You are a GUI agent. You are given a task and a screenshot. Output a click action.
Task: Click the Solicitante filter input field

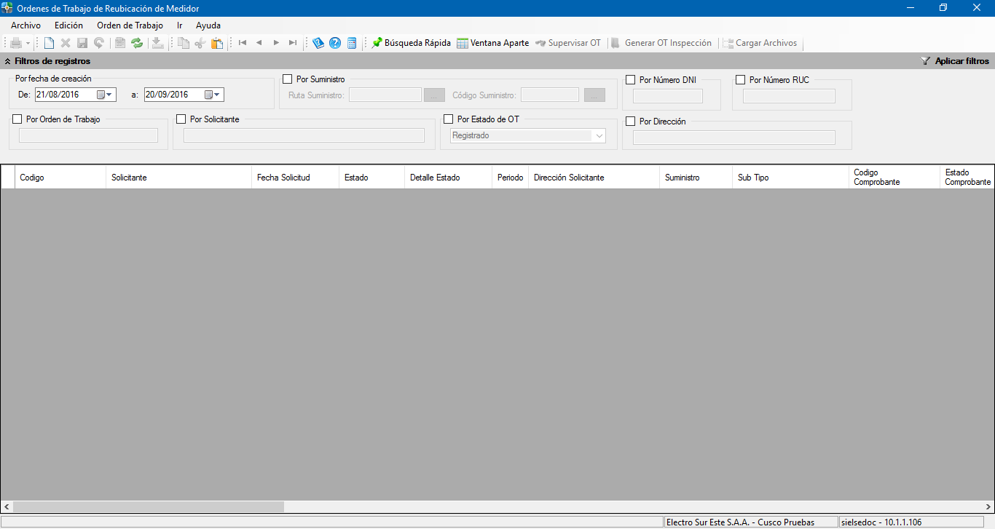(304, 135)
